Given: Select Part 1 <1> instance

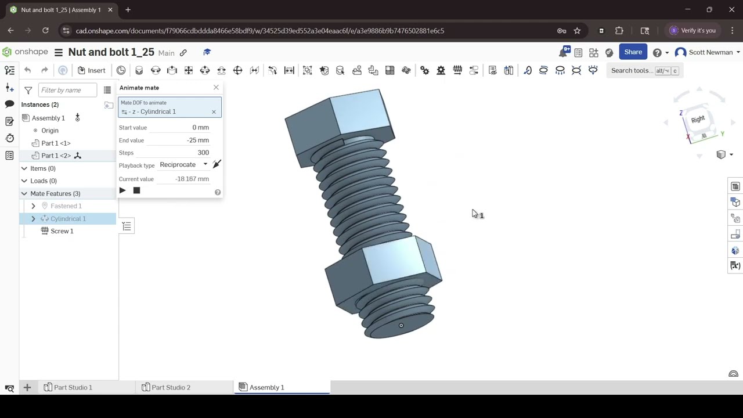Looking at the screenshot, I should point(56,143).
